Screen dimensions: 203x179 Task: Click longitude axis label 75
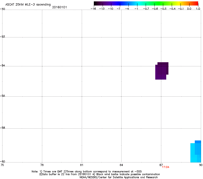tap(2, 165)
